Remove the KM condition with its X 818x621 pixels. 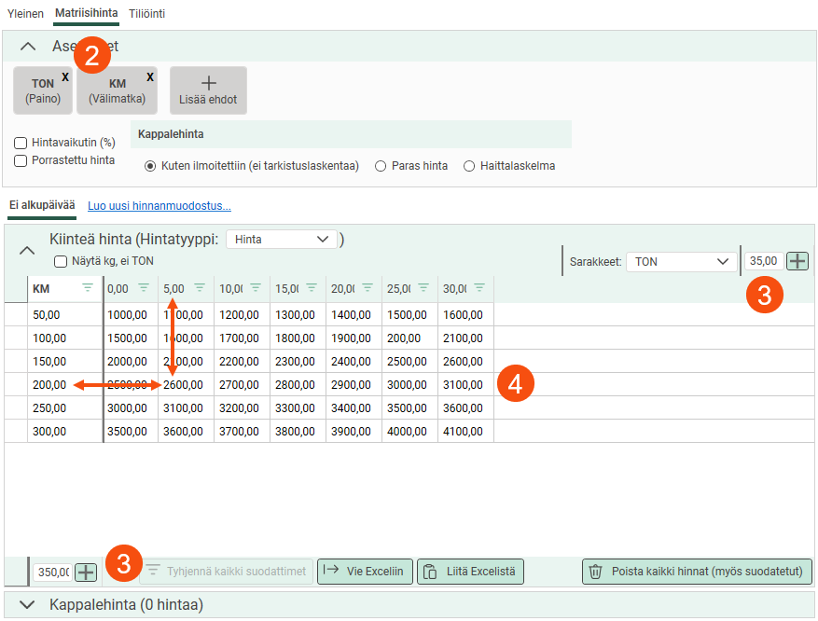pos(149,77)
